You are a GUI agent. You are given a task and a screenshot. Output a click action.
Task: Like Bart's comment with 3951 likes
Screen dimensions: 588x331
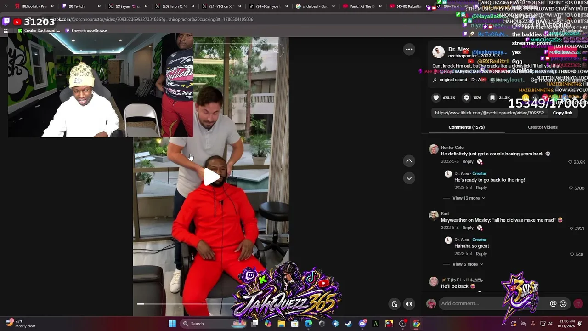[571, 228]
